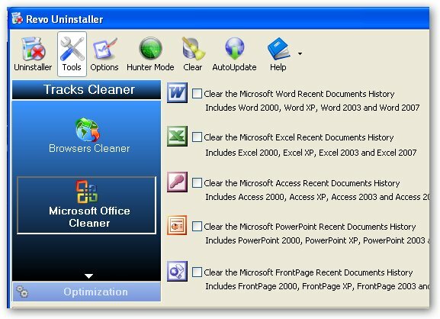This screenshot has width=440, height=319.
Task: Click the Revo Uninstaller title bar icon
Action: point(17,18)
